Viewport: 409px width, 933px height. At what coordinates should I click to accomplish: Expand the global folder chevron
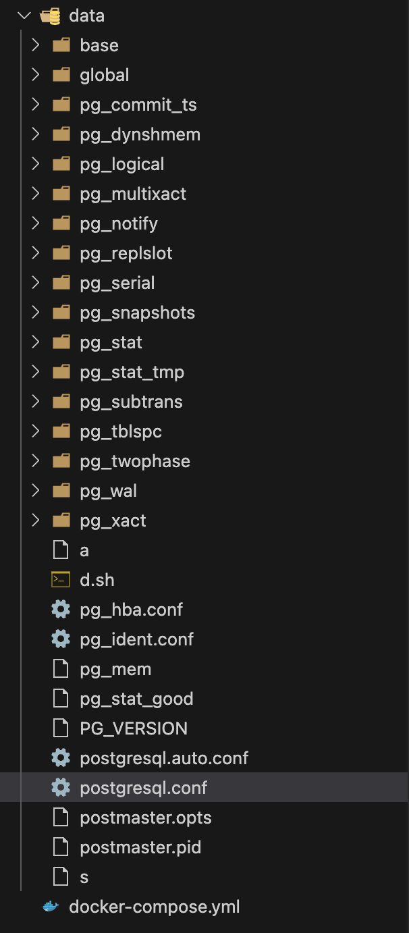click(x=36, y=75)
